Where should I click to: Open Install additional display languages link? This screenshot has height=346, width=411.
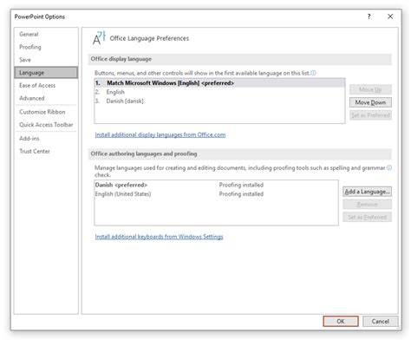point(160,134)
